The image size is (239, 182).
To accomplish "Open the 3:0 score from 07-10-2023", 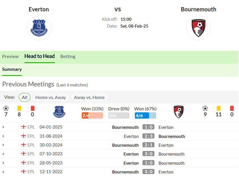I will [x=148, y=154].
